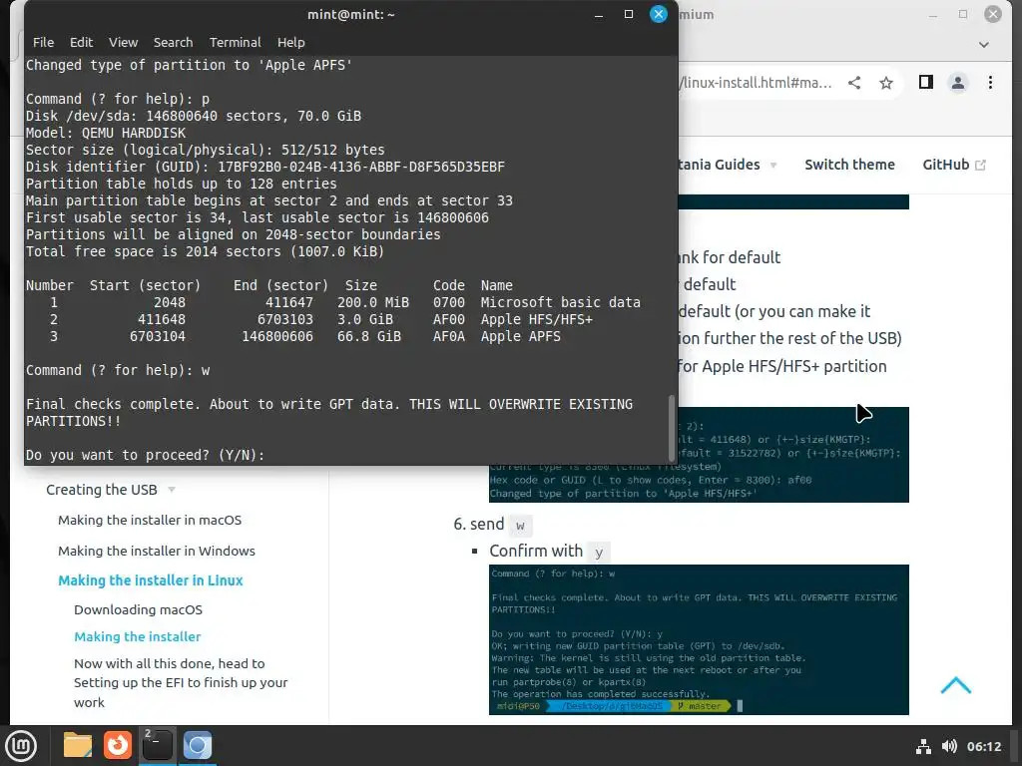
Task: Go to Making the installer subsection
Action: (137, 636)
